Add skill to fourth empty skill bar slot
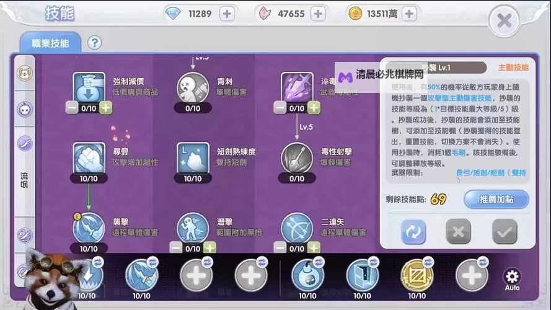Screen dimensions: 551x310 [251, 276]
